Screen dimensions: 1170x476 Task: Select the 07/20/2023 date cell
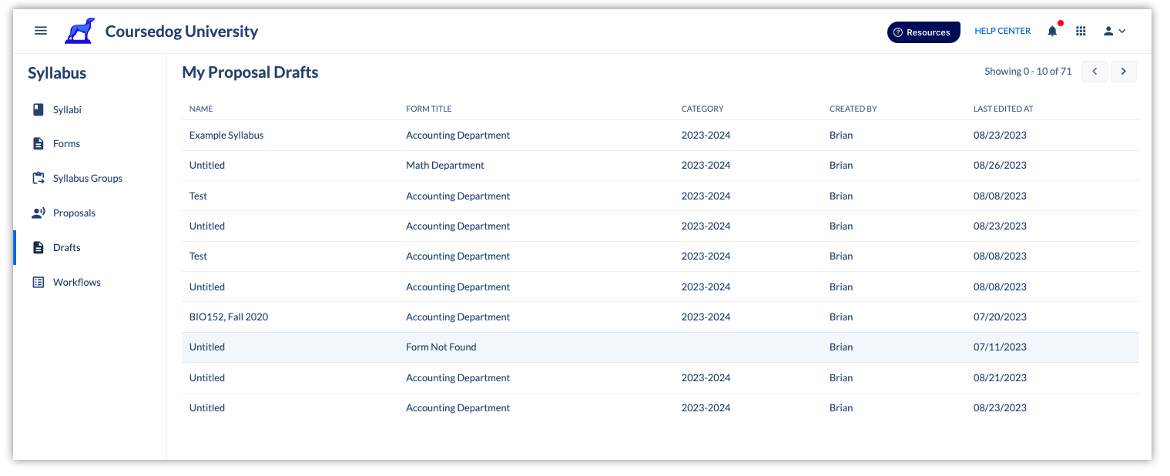1000,317
